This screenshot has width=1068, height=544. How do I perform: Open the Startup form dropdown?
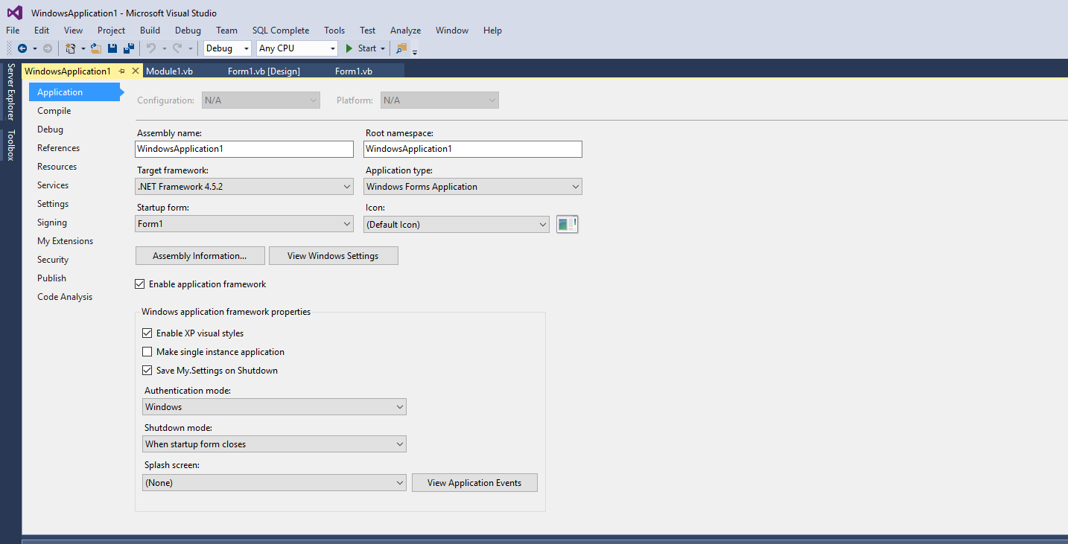244,224
